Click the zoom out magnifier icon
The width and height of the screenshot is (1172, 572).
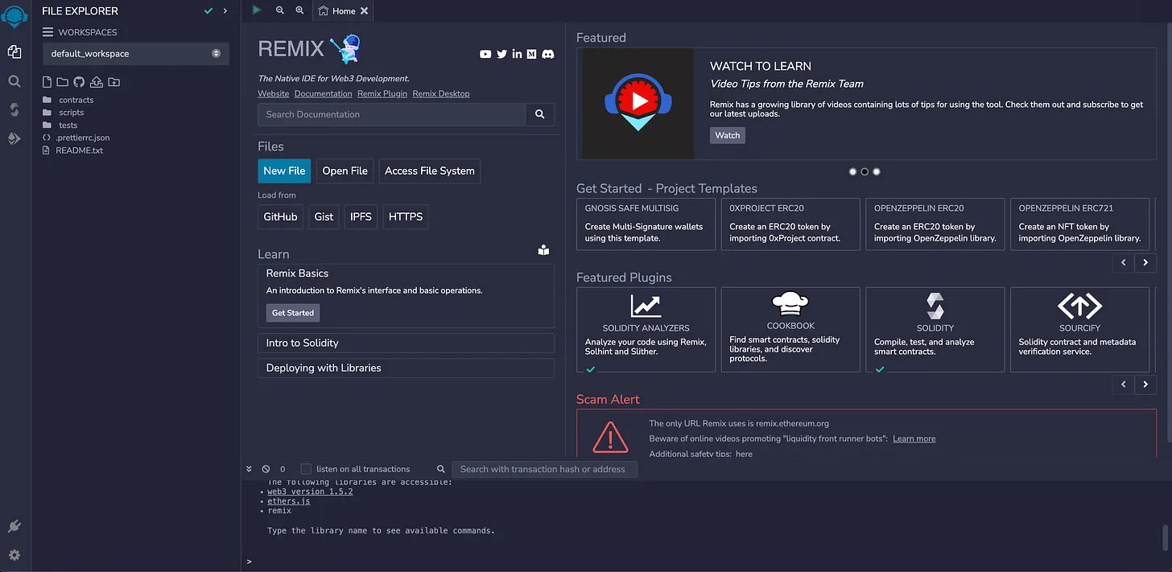(280, 10)
